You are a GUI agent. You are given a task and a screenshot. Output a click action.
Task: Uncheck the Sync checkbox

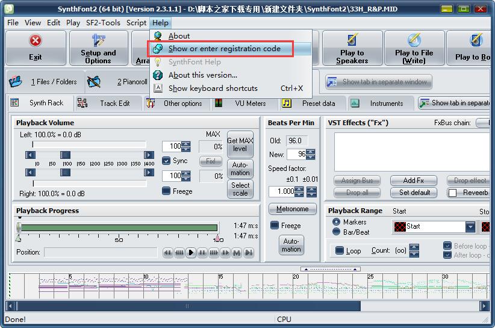(x=166, y=161)
